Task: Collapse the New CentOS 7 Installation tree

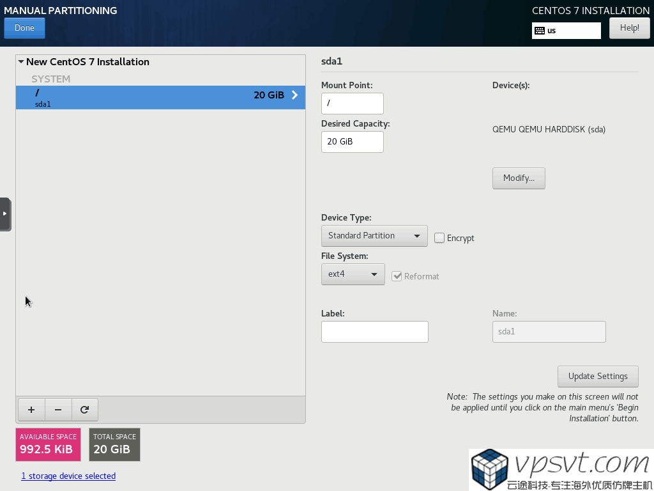Action: click(21, 62)
